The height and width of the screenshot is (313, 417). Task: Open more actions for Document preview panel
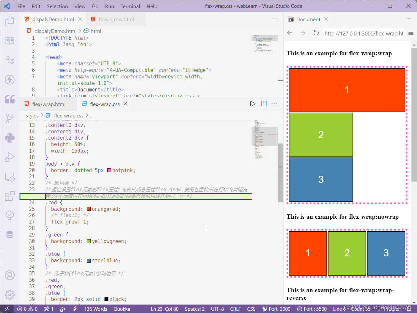(x=409, y=19)
